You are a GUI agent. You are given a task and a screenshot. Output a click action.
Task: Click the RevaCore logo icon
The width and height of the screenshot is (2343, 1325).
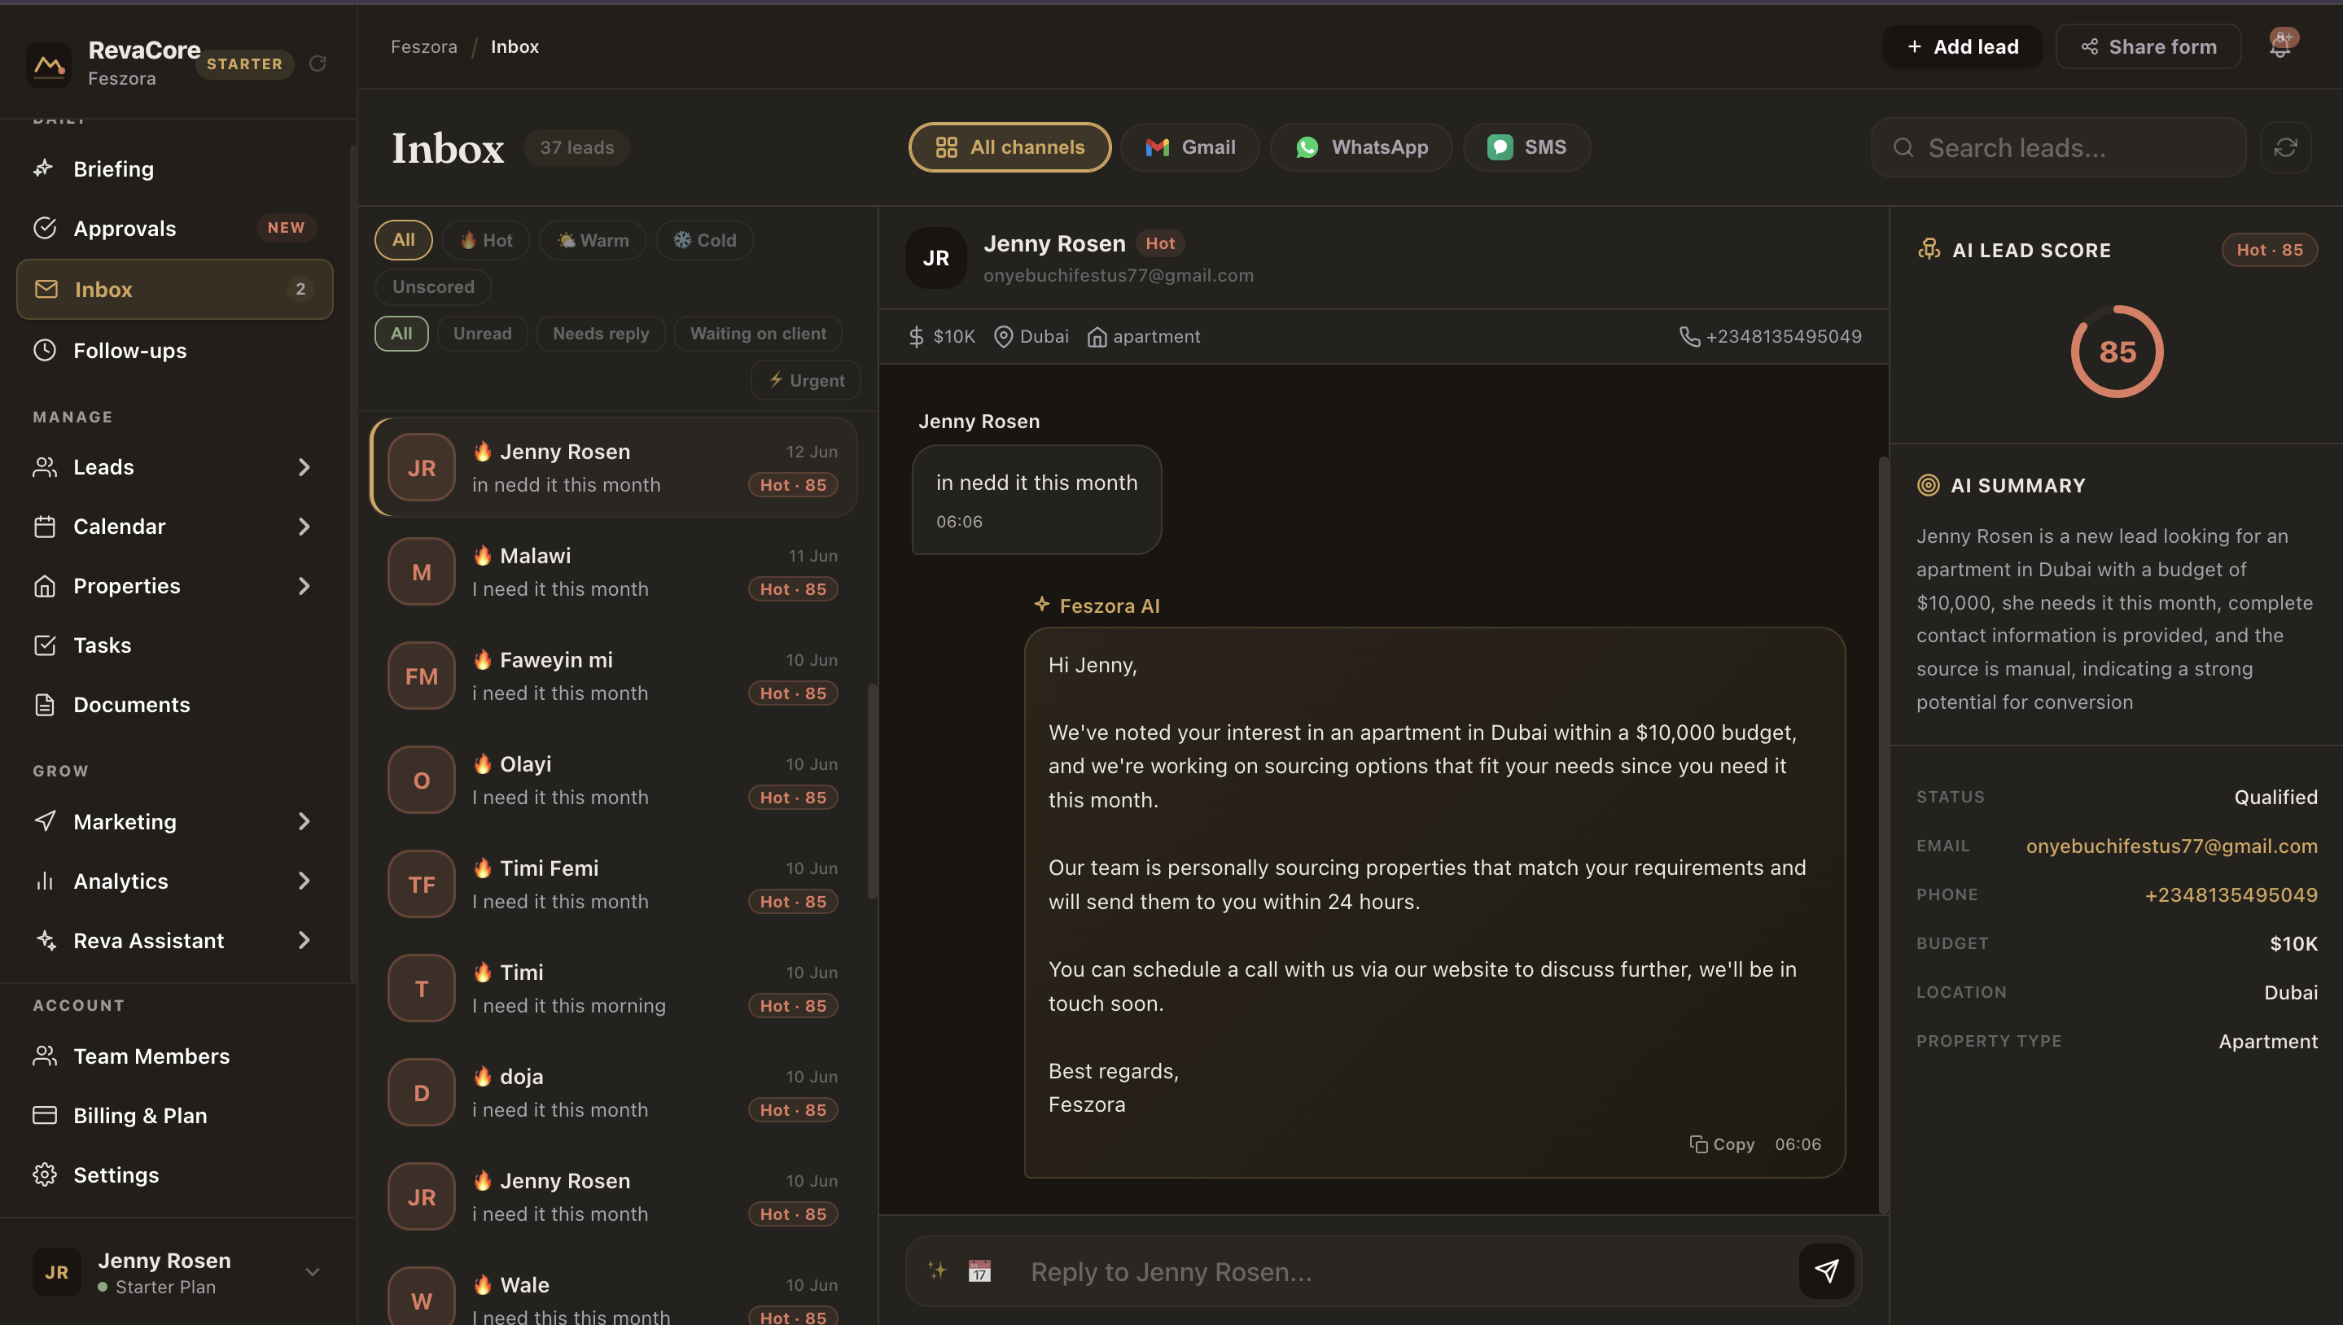point(49,63)
